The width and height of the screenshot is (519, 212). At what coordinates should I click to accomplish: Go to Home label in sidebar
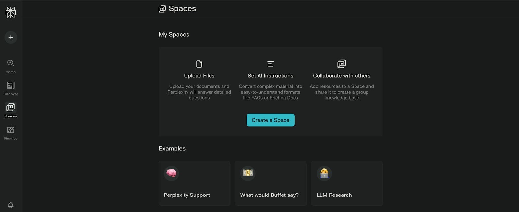(x=11, y=72)
